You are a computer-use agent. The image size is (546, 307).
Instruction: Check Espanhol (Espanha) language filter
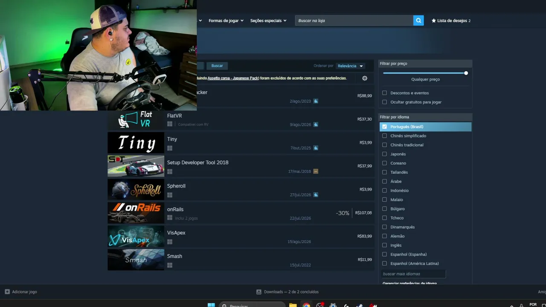pos(385,255)
